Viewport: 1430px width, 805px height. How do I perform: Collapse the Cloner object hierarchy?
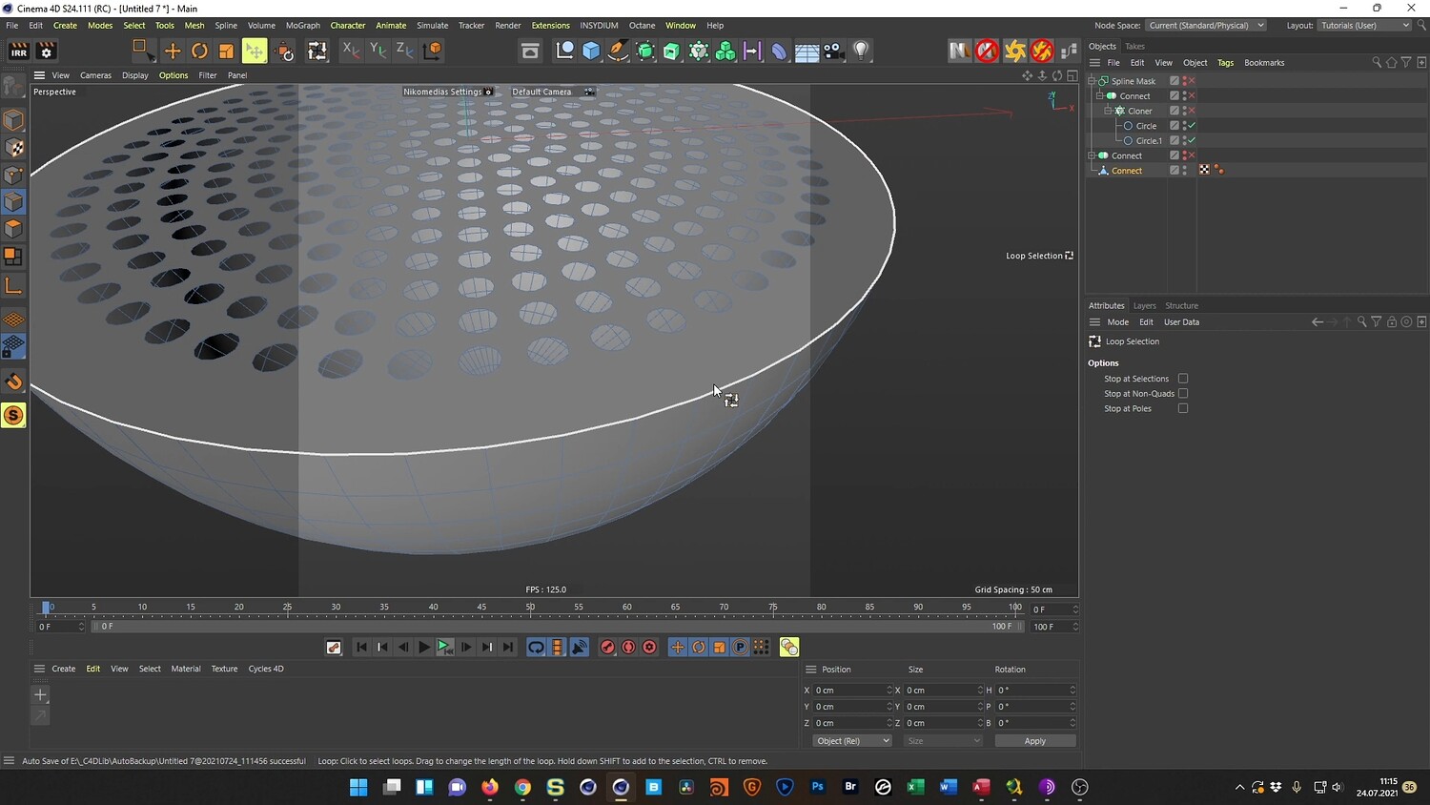(x=1108, y=111)
